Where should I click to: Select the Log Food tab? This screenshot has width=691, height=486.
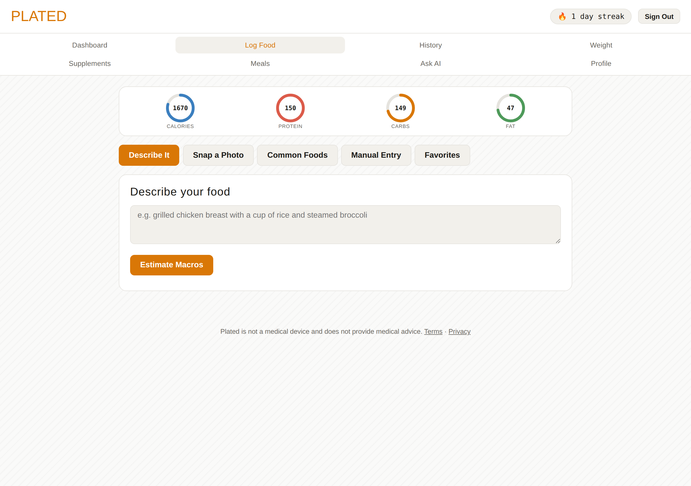tap(260, 45)
